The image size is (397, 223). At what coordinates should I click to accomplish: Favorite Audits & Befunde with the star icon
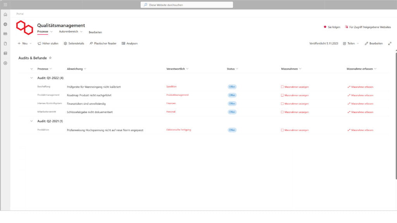tap(50, 58)
